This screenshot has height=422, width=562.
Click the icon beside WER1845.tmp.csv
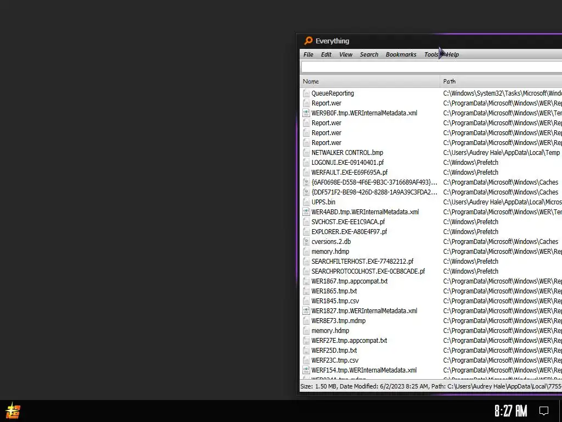point(306,301)
